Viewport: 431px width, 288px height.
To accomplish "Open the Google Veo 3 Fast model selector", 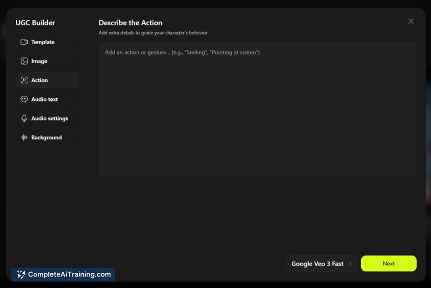I will [322, 263].
